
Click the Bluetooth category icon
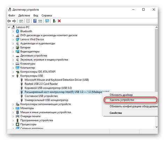tap(17, 31)
